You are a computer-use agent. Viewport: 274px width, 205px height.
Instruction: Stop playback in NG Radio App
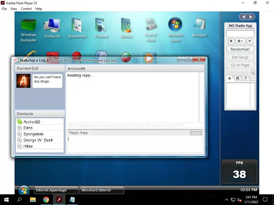point(231,41)
